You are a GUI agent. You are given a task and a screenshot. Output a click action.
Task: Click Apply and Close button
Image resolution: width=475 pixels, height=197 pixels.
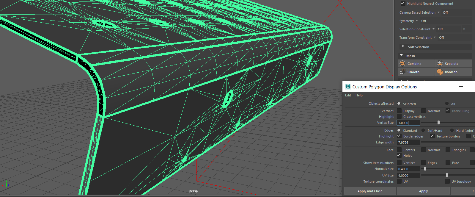[x=370, y=191]
